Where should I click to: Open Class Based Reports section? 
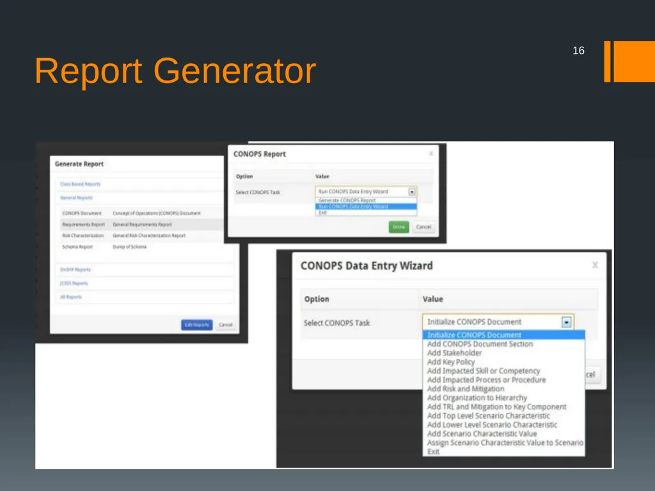(80, 184)
